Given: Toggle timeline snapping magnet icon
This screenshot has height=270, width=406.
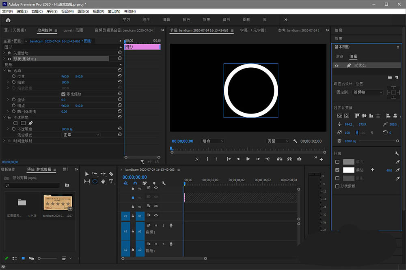Looking at the screenshot, I should 135,183.
